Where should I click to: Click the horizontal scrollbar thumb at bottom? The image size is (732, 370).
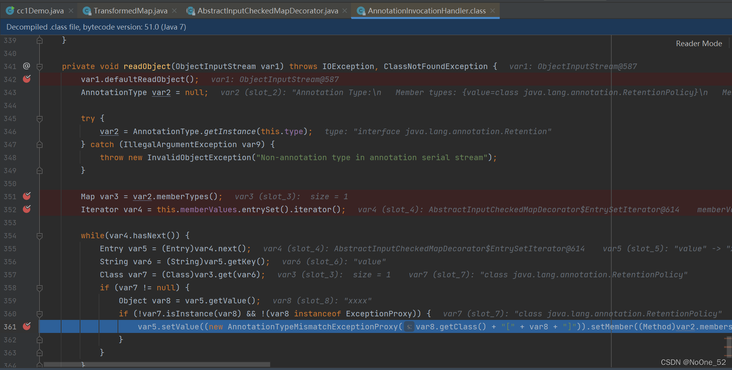tap(157, 364)
